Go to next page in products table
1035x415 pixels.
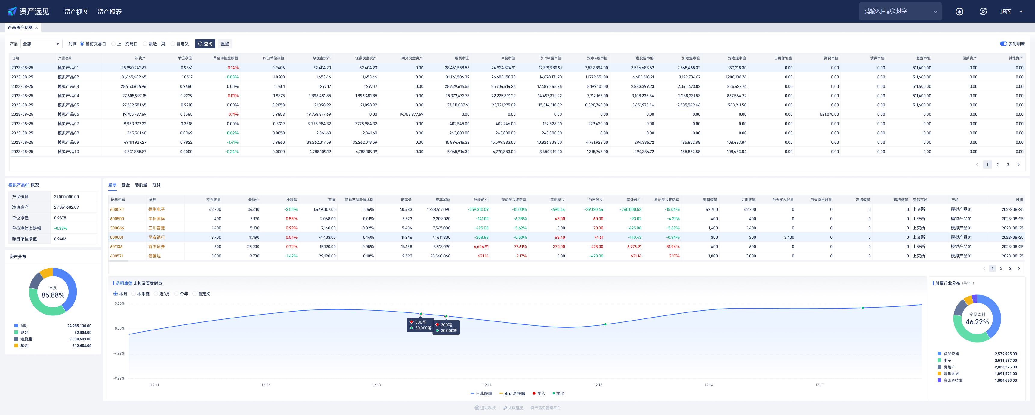click(x=1018, y=165)
